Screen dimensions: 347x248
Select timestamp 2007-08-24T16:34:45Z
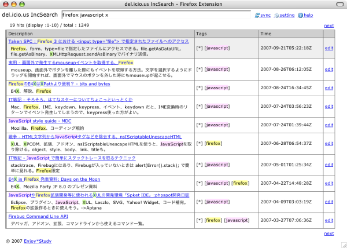[286, 88]
